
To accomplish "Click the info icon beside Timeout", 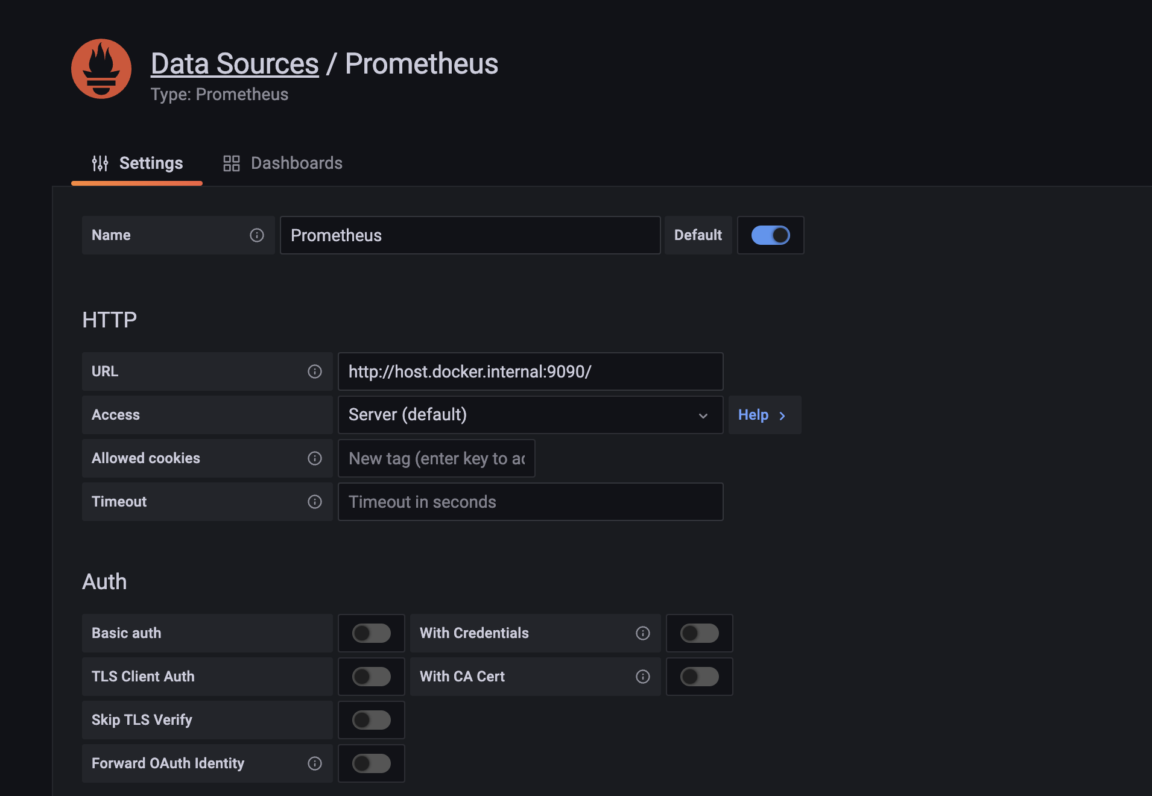I will (315, 502).
